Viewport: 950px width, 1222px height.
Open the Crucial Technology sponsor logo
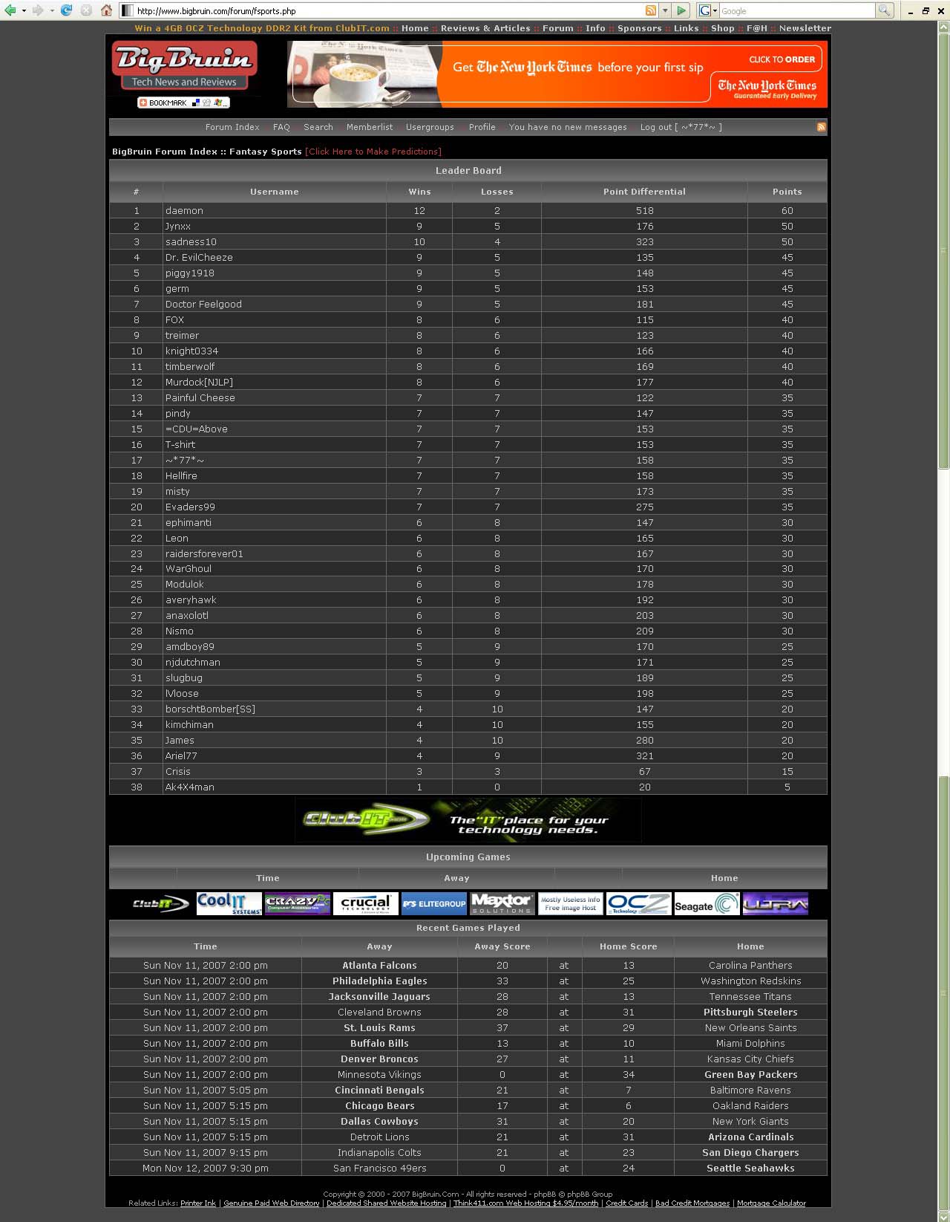click(x=365, y=903)
